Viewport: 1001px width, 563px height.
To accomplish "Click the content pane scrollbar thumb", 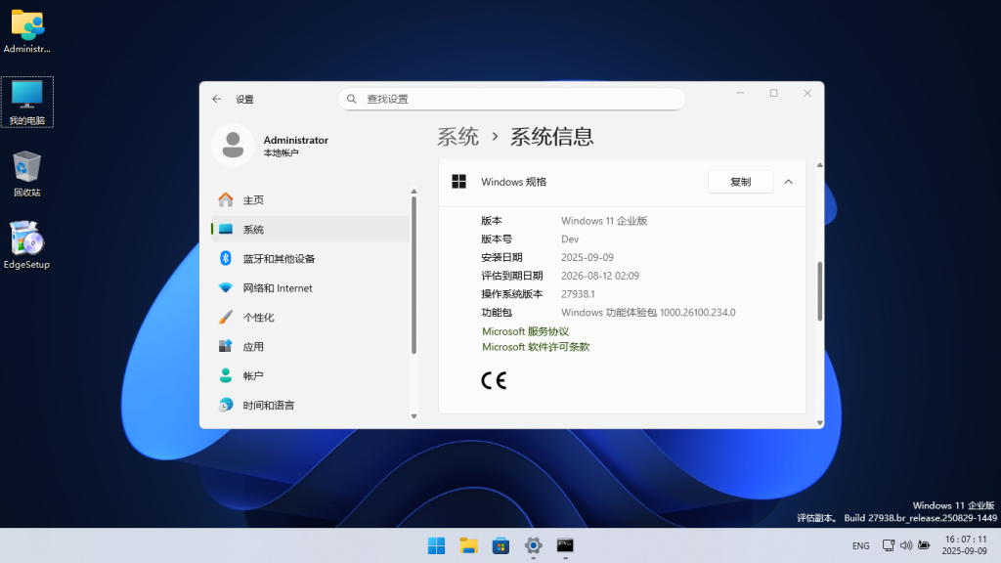I will pyautogui.click(x=820, y=291).
